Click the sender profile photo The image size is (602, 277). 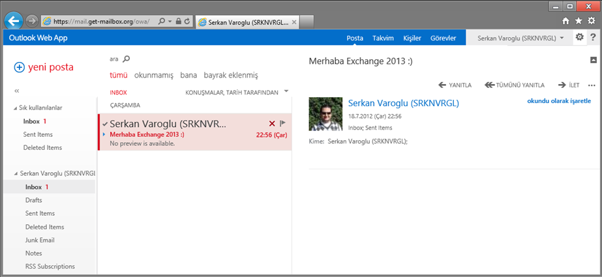click(325, 114)
